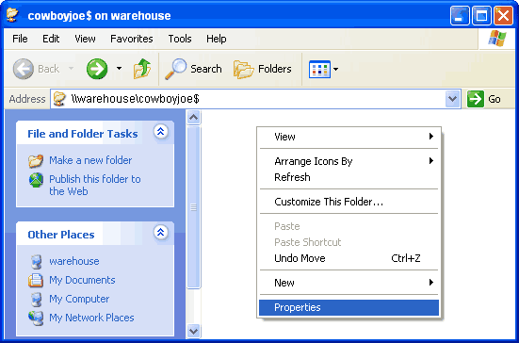Click the green Go arrow button
Screen dimensions: 519x343
pos(476,99)
